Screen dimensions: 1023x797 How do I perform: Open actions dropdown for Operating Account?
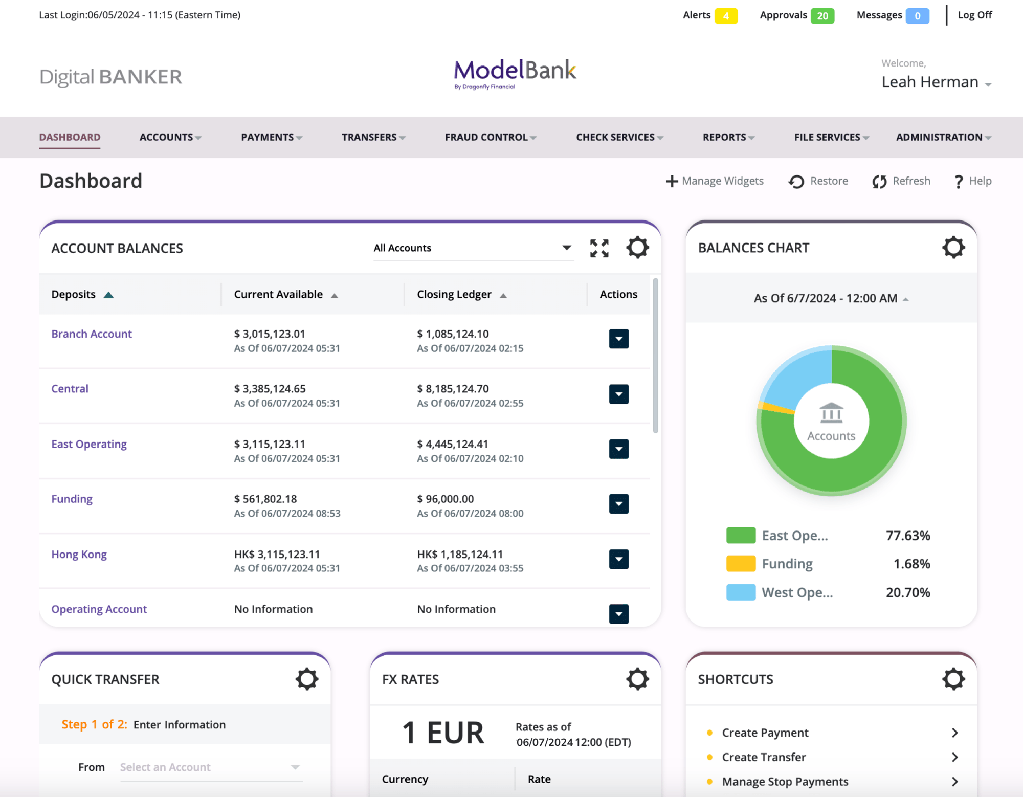(618, 614)
